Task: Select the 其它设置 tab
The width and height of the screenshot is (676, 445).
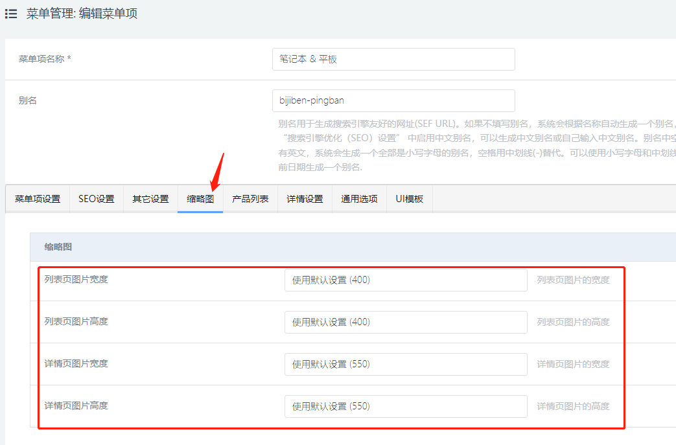Action: click(150, 199)
